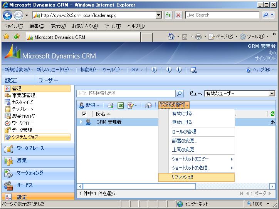Toggle the select-all checkbox in the grid header

coord(84,114)
